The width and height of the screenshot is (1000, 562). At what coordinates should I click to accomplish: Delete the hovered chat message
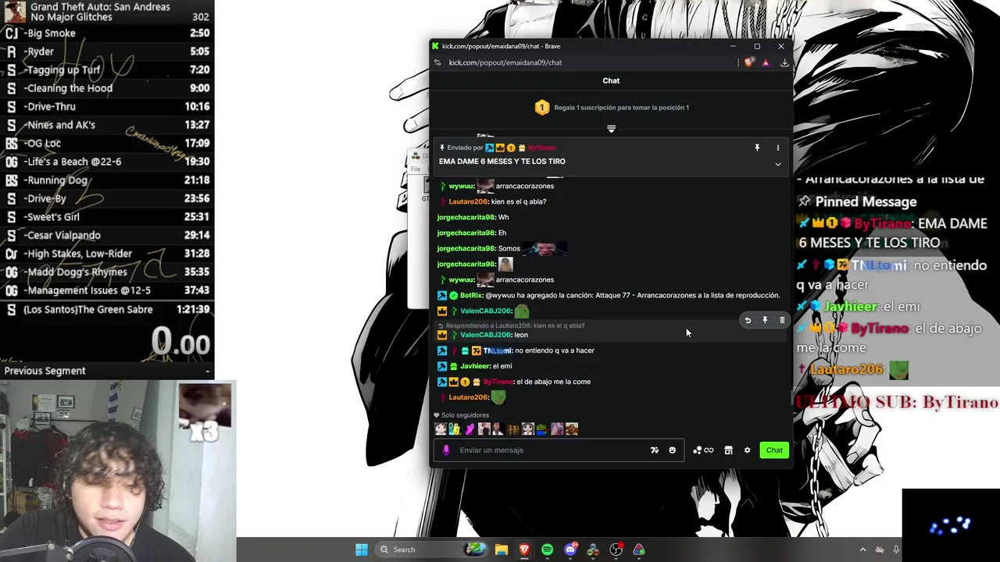coord(782,320)
